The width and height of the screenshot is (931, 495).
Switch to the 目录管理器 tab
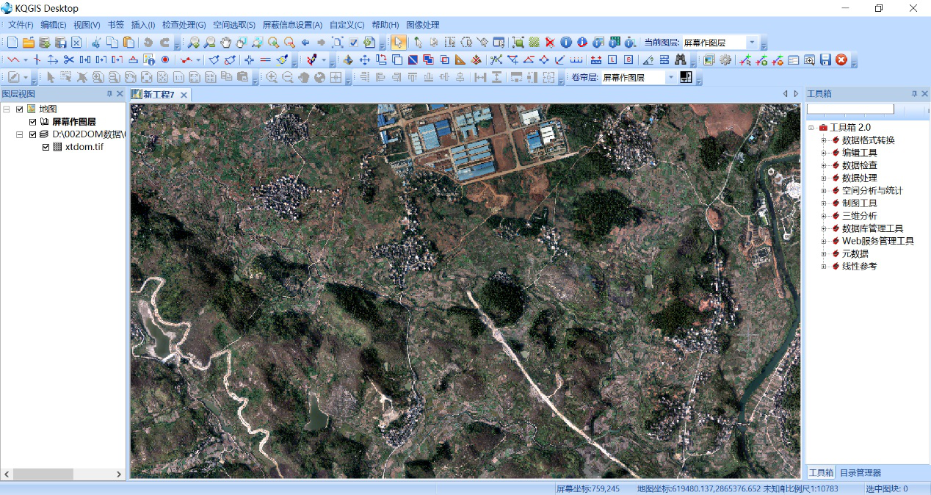click(860, 473)
